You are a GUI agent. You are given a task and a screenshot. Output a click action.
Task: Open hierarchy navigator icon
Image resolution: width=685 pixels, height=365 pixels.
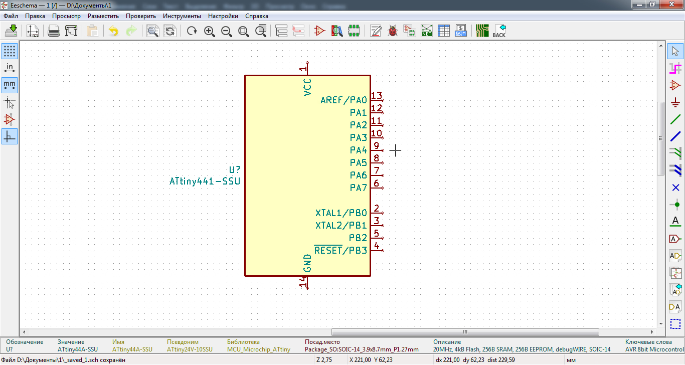click(x=281, y=31)
